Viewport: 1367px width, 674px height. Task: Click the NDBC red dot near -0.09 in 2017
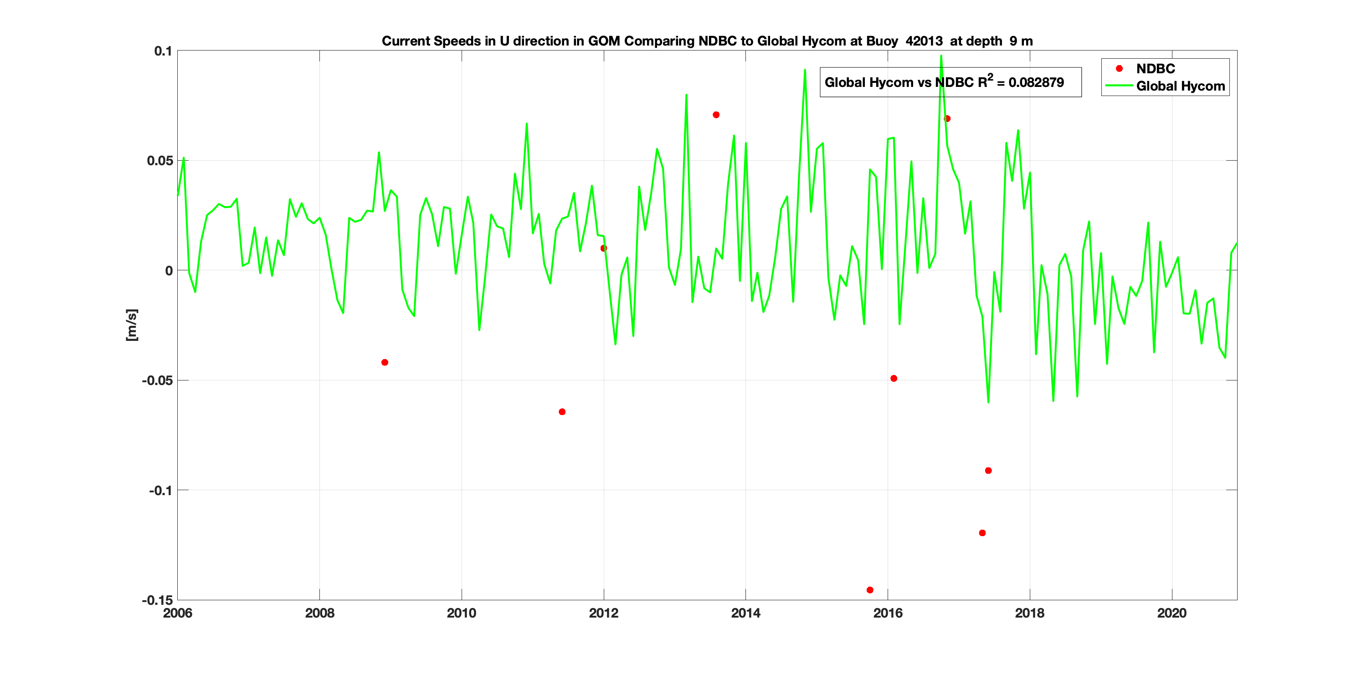click(x=988, y=471)
